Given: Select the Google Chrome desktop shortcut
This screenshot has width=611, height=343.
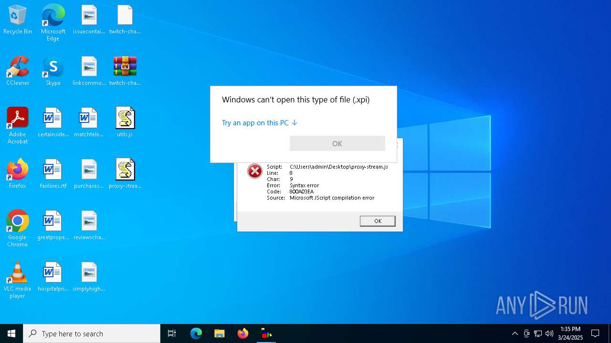Looking at the screenshot, I should [18, 229].
